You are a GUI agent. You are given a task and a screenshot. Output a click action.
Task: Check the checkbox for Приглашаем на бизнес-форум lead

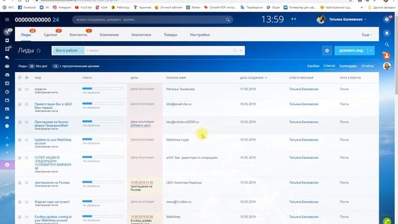(x=19, y=122)
